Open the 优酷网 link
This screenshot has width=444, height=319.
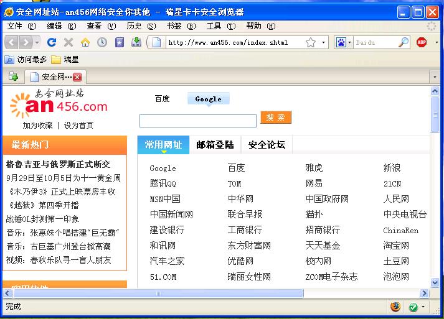(x=240, y=261)
